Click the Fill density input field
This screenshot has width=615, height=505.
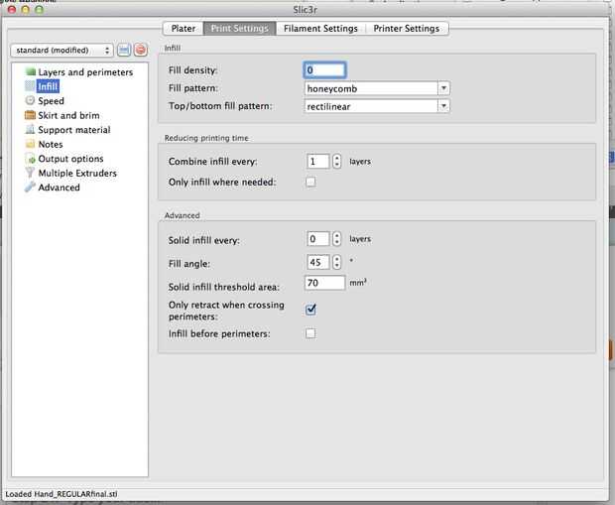(324, 70)
